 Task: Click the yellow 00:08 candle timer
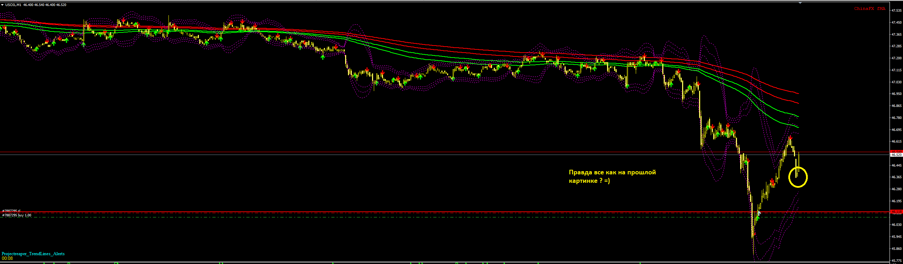7,258
